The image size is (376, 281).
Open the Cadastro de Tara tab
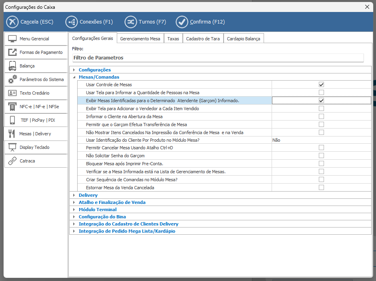pos(203,39)
